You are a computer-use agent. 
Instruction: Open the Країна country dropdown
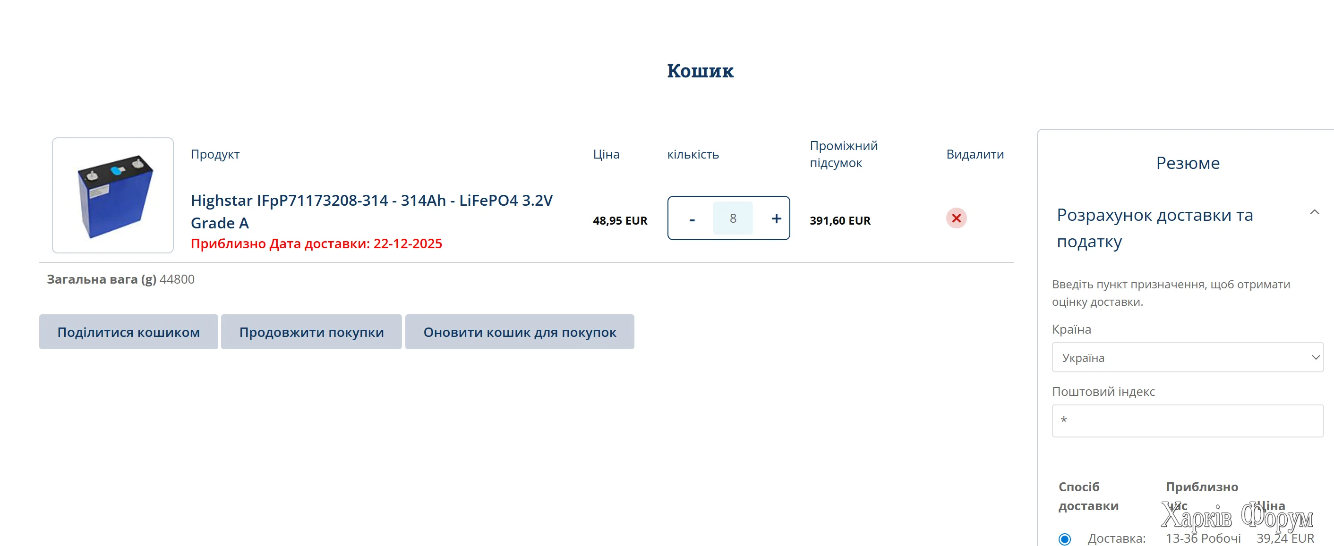click(x=1187, y=358)
